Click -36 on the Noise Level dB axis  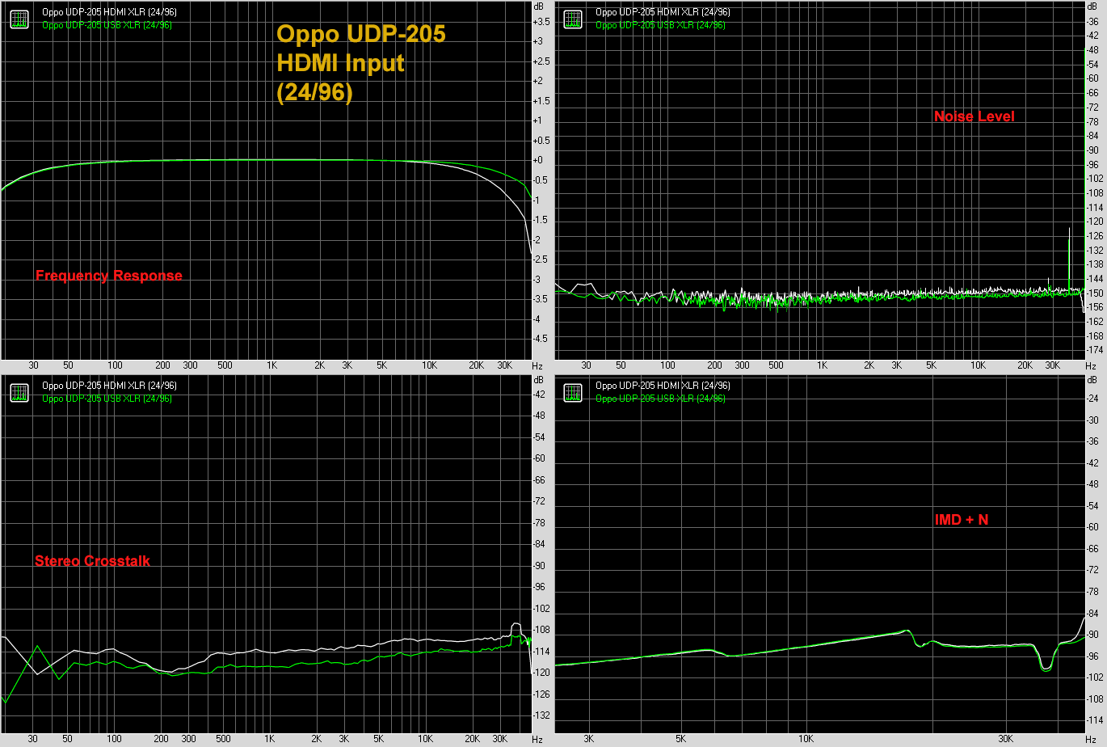[1095, 21]
